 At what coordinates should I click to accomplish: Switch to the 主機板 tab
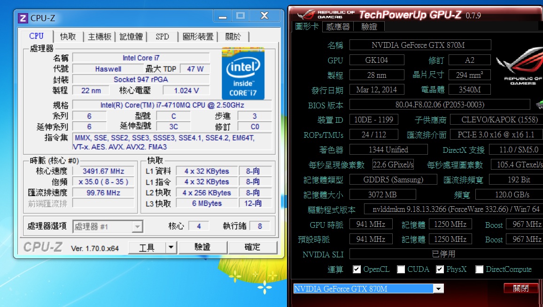click(x=100, y=37)
